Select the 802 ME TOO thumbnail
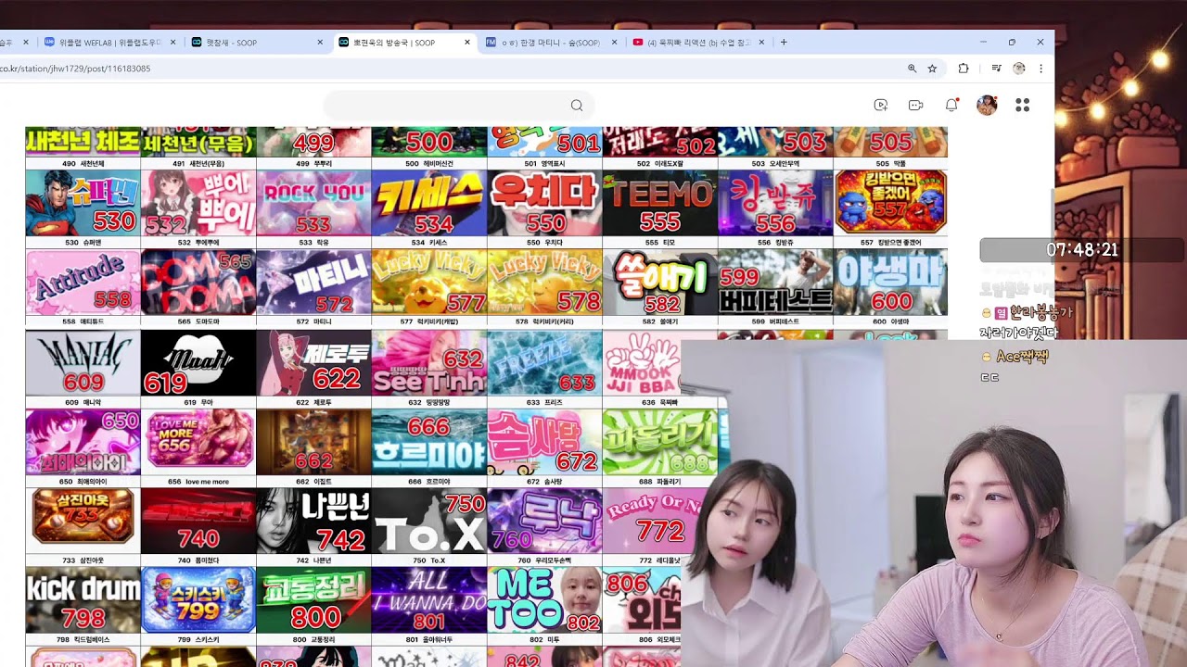 pos(544,600)
